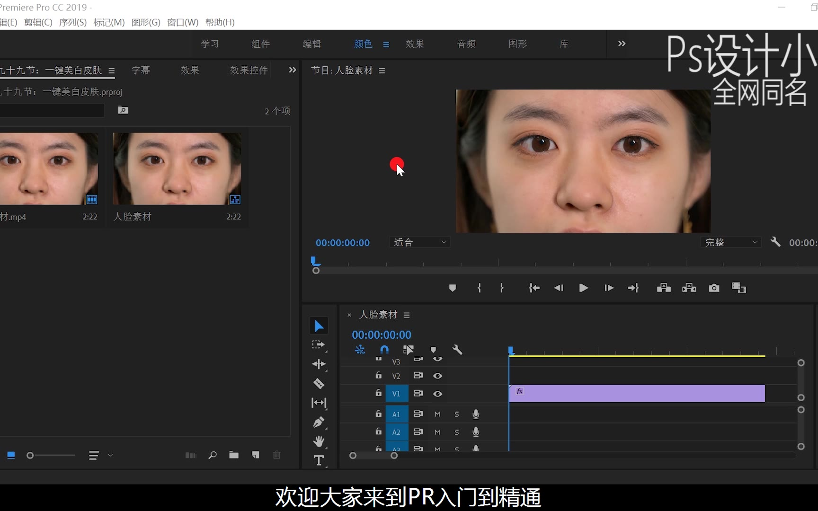Open the 完整 playback resolution dropdown
The width and height of the screenshot is (818, 511).
pyautogui.click(x=731, y=242)
